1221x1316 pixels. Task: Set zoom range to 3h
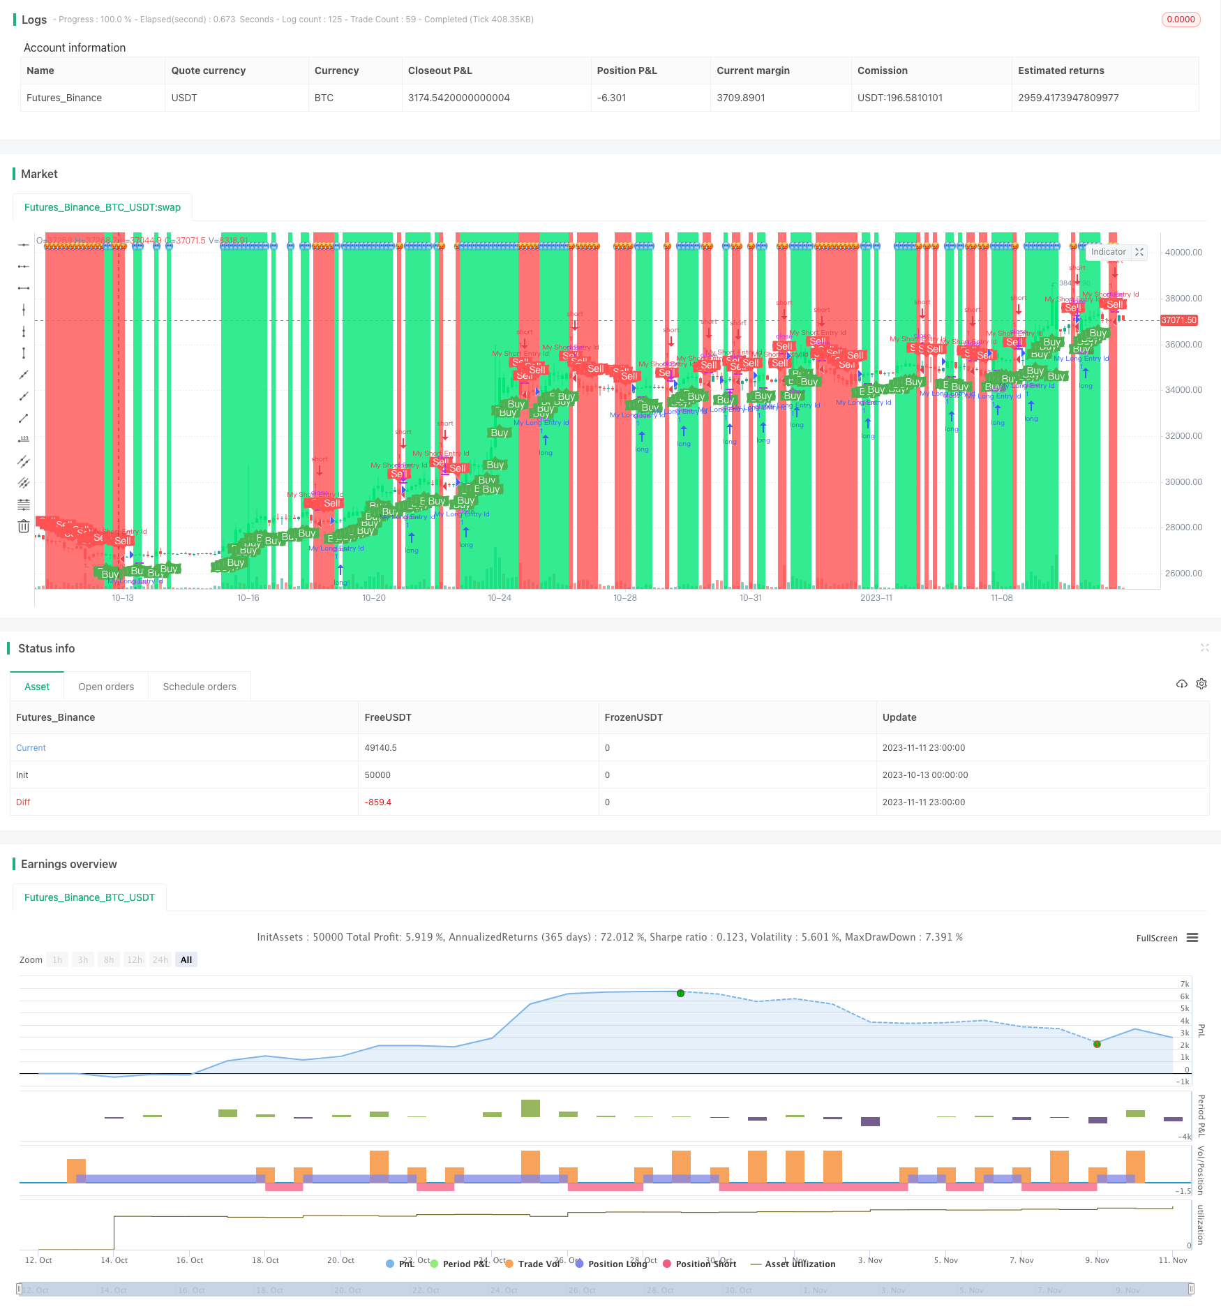pyautogui.click(x=83, y=960)
